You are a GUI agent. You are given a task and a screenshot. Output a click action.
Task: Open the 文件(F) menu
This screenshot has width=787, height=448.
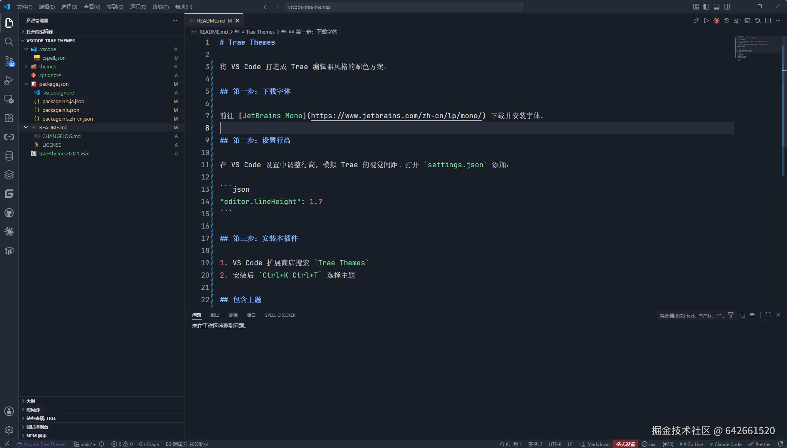click(25, 7)
